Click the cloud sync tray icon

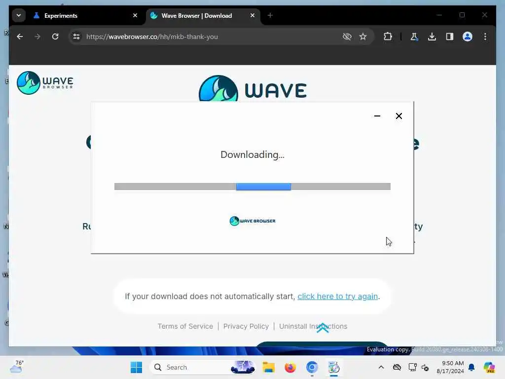tap(397, 367)
